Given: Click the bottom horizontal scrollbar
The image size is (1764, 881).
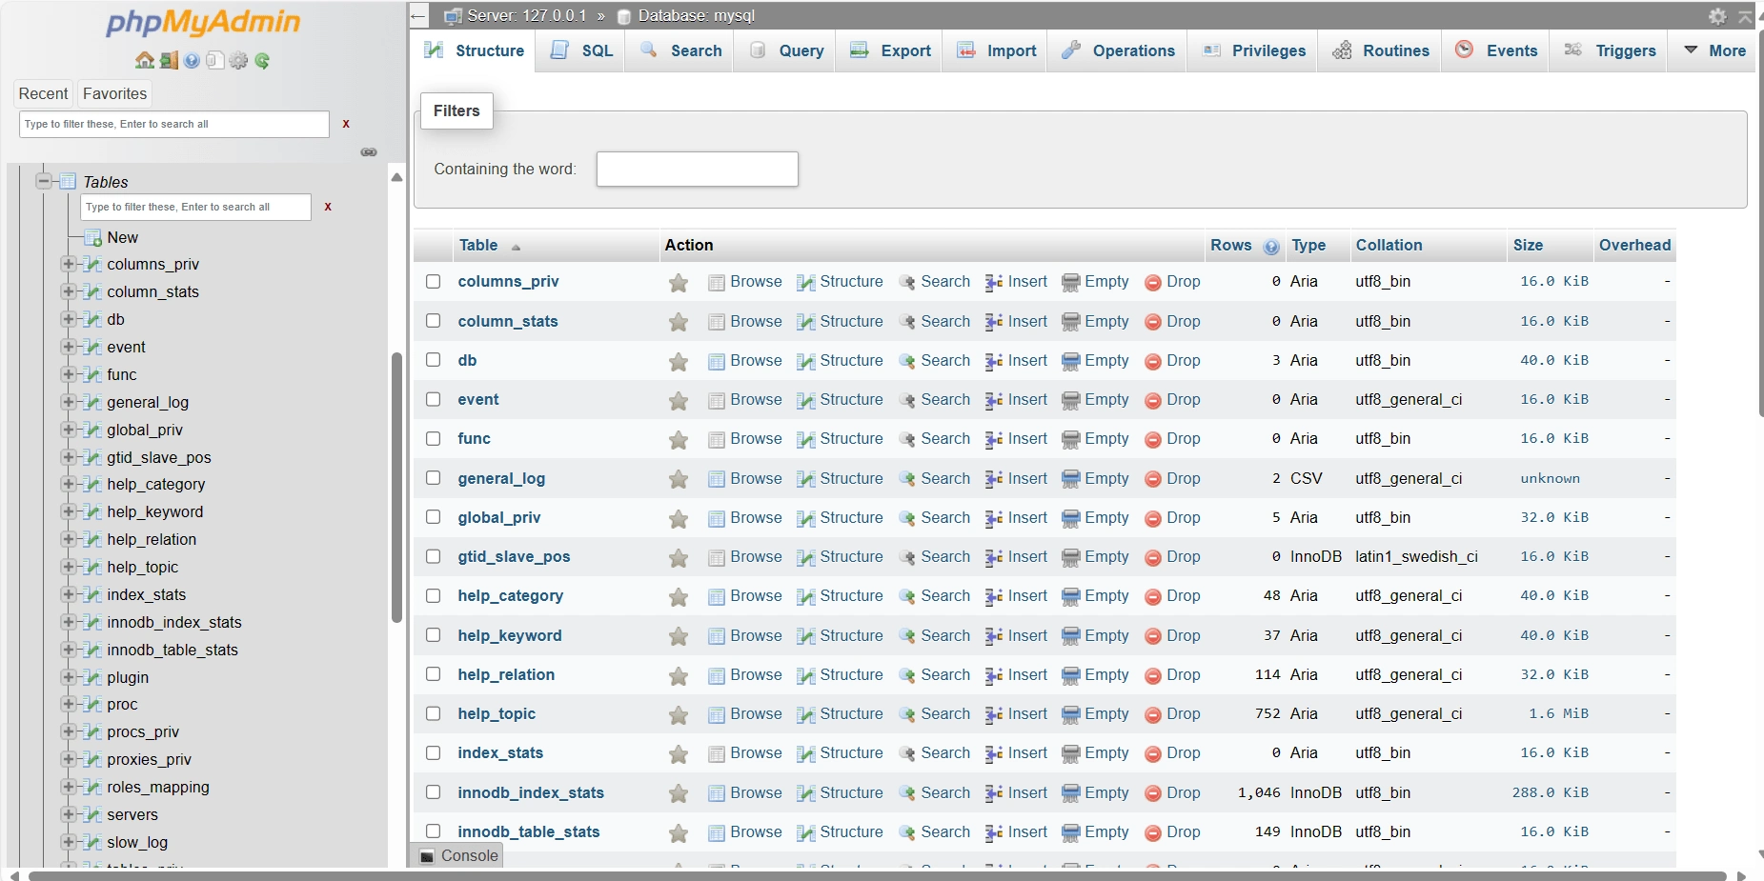Looking at the screenshot, I should tap(877, 875).
